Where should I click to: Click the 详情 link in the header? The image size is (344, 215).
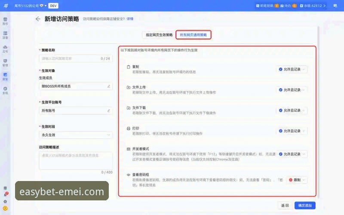coord(130,19)
